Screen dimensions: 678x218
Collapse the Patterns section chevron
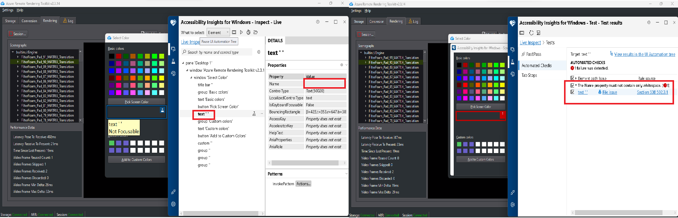346,174
